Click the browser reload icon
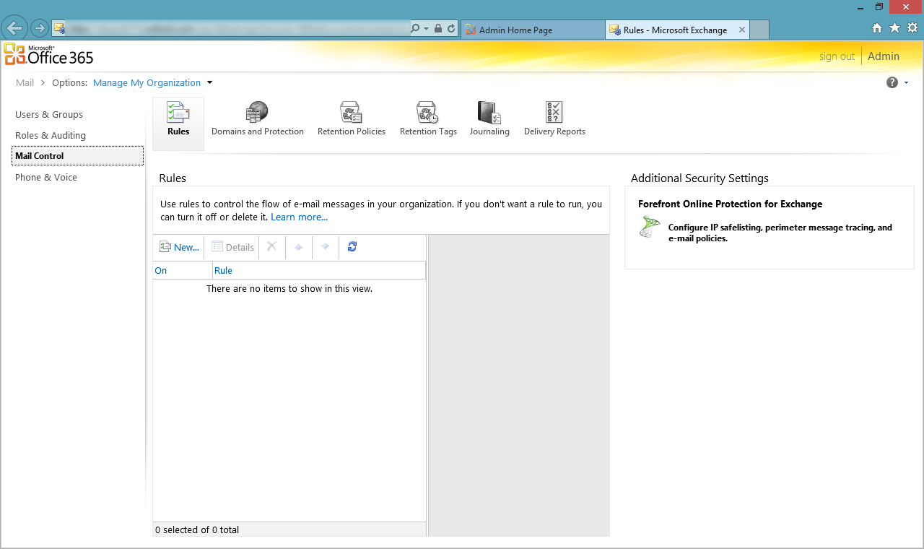 pos(451,28)
